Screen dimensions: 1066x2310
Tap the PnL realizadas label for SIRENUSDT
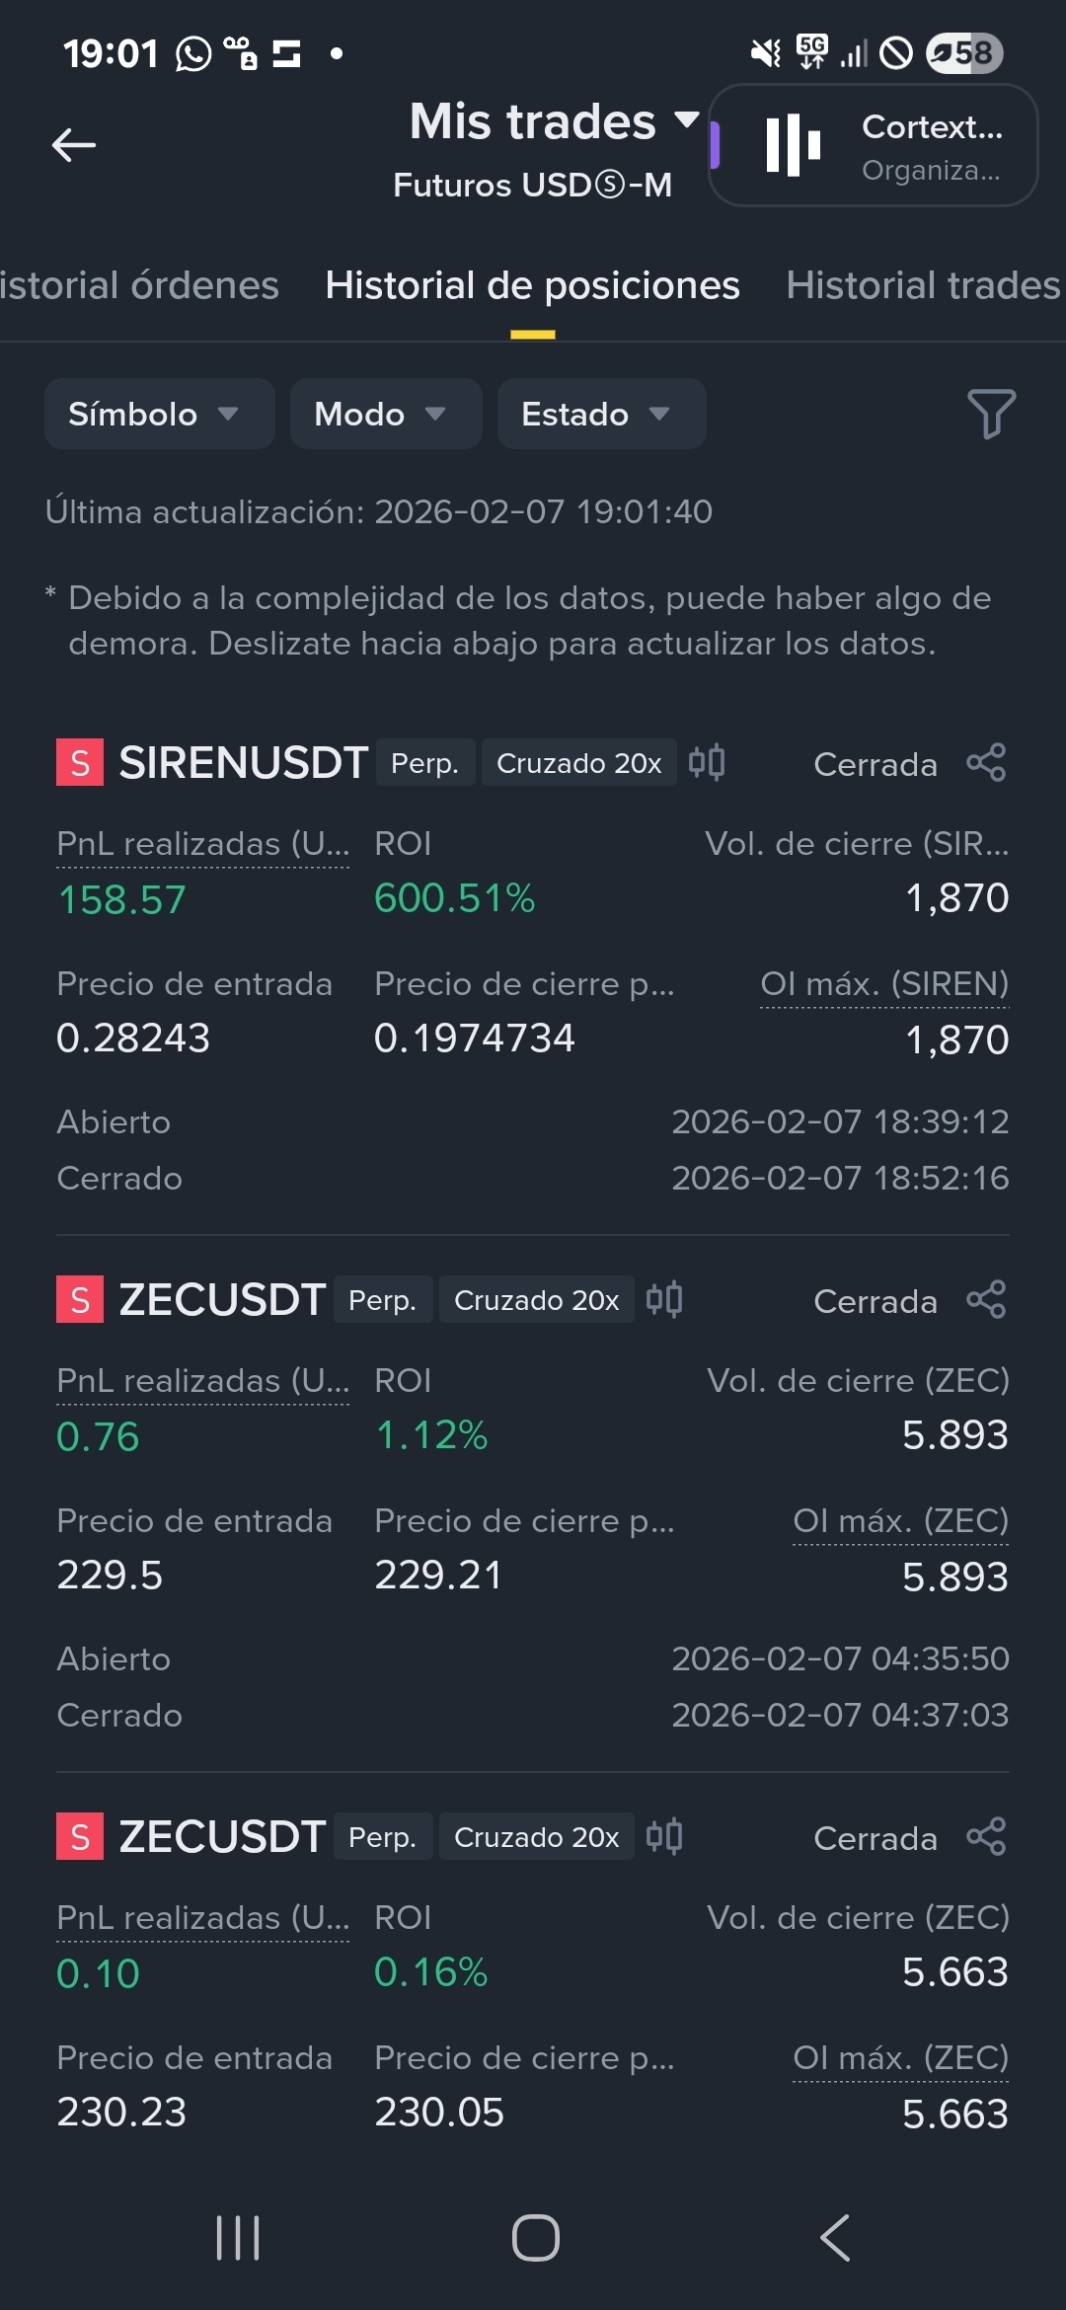pyautogui.click(x=203, y=844)
